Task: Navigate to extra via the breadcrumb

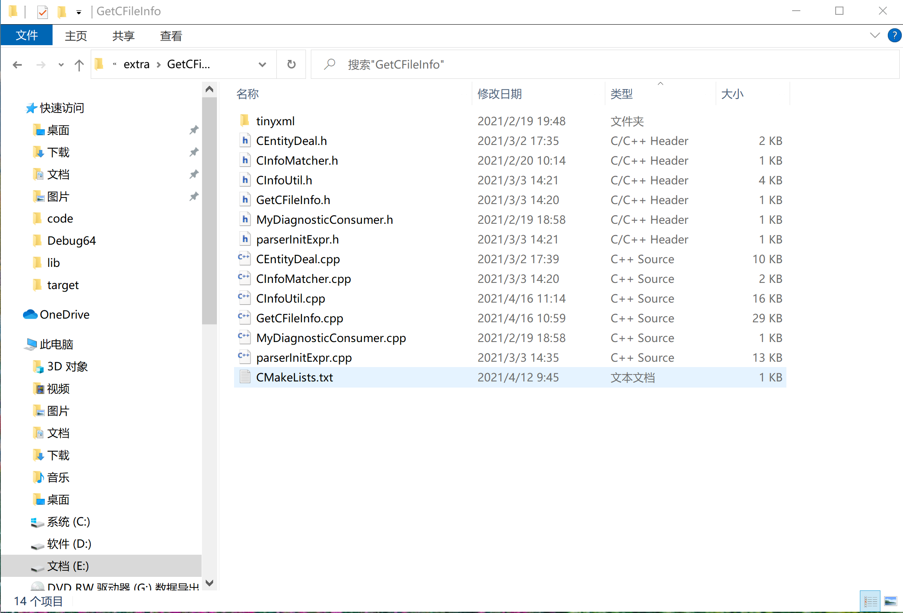Action: (136, 64)
